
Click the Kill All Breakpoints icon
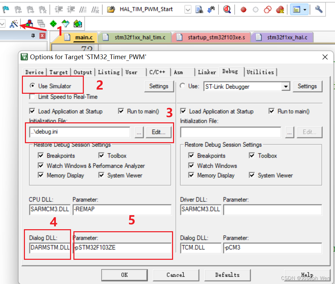click(x=280, y=9)
